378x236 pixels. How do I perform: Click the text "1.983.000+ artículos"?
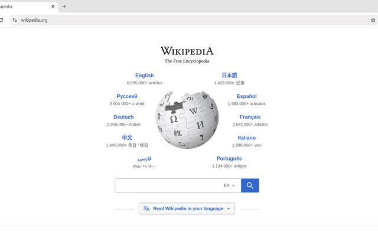click(x=247, y=104)
